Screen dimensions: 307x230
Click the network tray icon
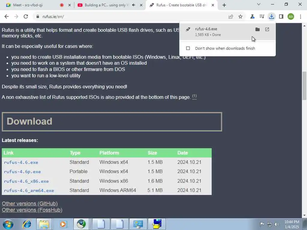coord(270,224)
